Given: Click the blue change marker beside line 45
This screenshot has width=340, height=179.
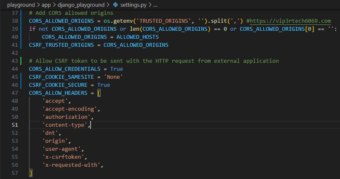Looking at the screenshot, I should pyautogui.click(x=21, y=77).
